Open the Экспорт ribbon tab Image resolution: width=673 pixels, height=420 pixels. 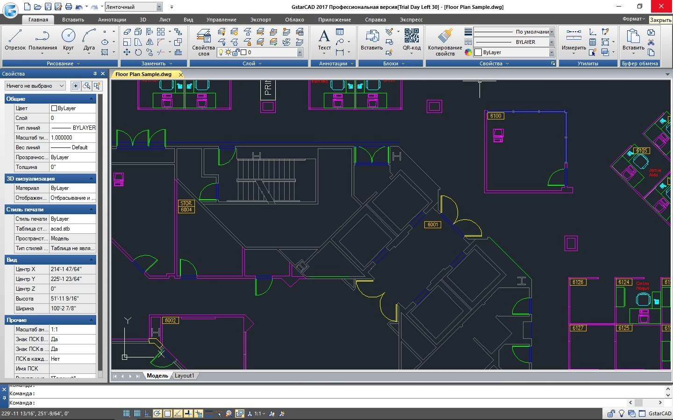(x=261, y=20)
